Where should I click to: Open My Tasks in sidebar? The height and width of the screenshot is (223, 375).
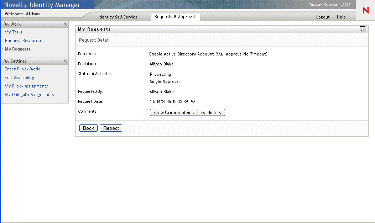coord(14,32)
